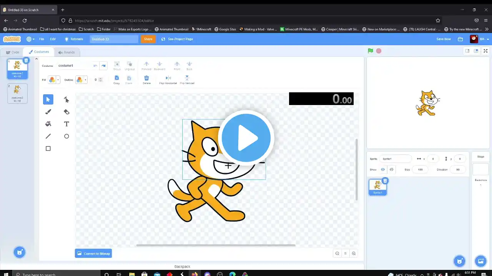
Task: Switch to large stage layout
Action: click(476, 51)
